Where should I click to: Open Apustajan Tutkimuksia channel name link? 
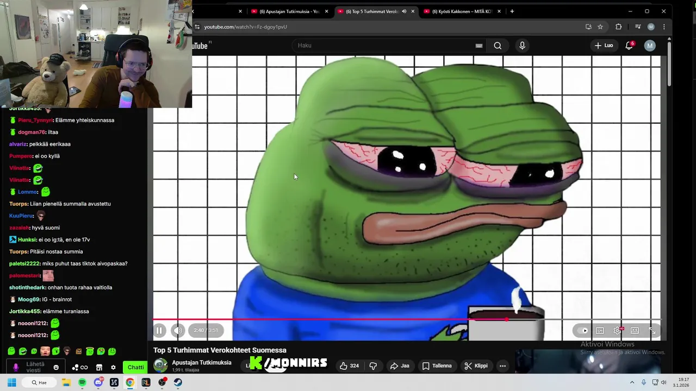(202, 362)
